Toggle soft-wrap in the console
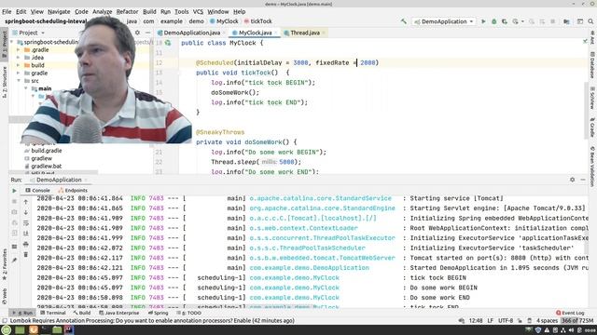Viewport: 597px width, 335px height. tap(25, 223)
